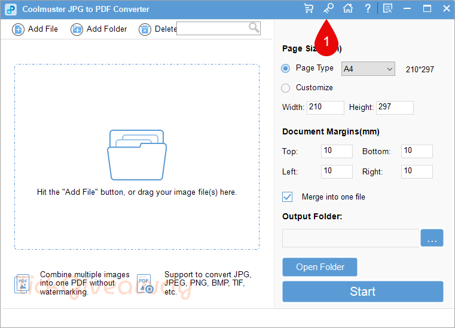
Task: Click the PDF image merge feature icon
Action: coord(22,284)
